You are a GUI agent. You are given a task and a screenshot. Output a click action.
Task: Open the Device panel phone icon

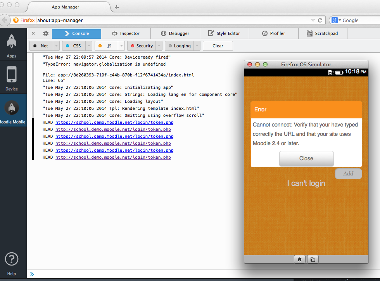coord(11,74)
